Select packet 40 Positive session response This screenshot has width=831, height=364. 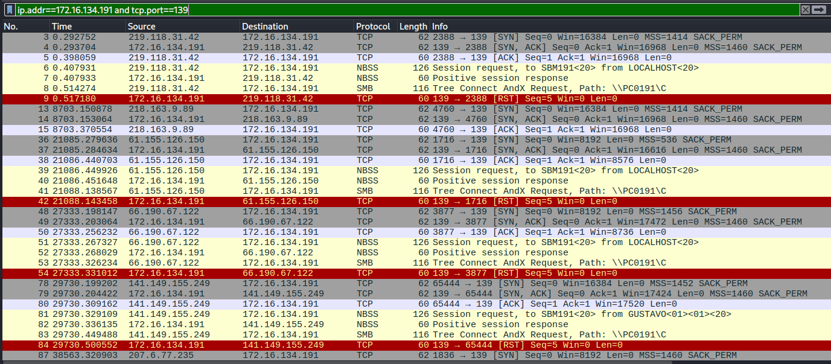pyautogui.click(x=415, y=180)
